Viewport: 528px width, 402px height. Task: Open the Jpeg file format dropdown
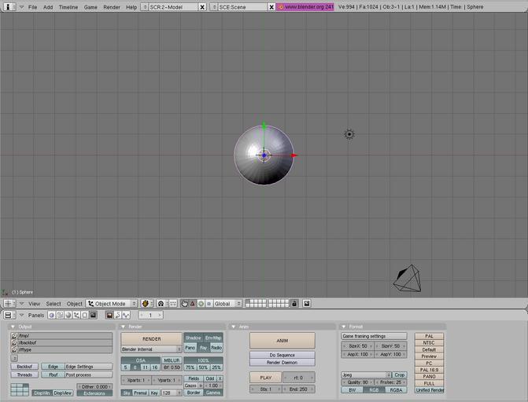pos(366,375)
